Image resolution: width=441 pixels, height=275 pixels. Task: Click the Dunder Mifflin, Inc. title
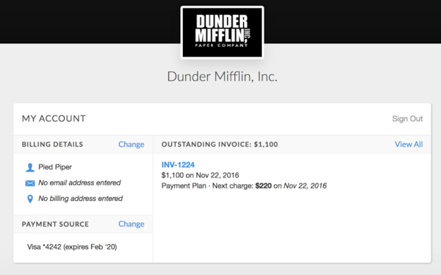222,76
